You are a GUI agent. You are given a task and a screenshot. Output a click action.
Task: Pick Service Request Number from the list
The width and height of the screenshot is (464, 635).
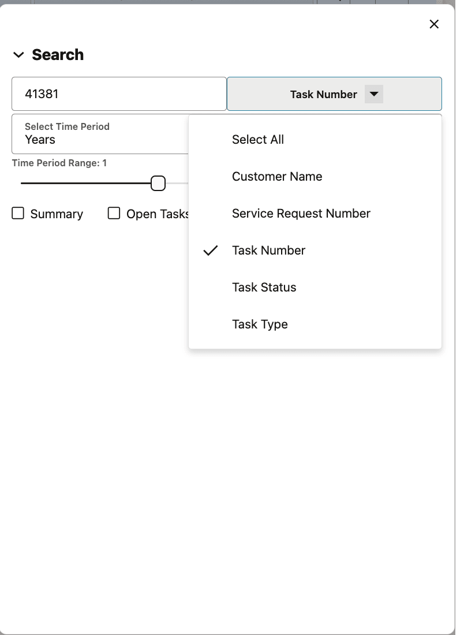click(301, 214)
